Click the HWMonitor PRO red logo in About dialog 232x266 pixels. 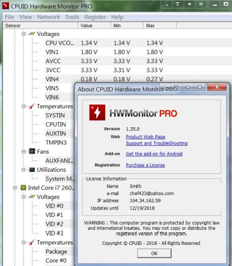pyautogui.click(x=97, y=113)
